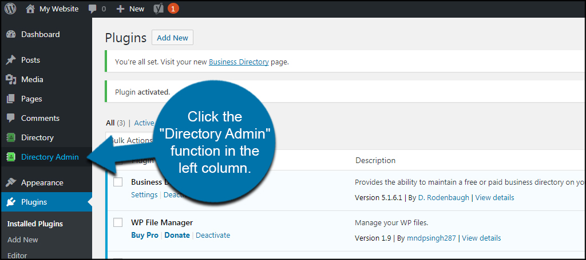
Task: Click the orange notification badge showing 1
Action: (x=173, y=9)
